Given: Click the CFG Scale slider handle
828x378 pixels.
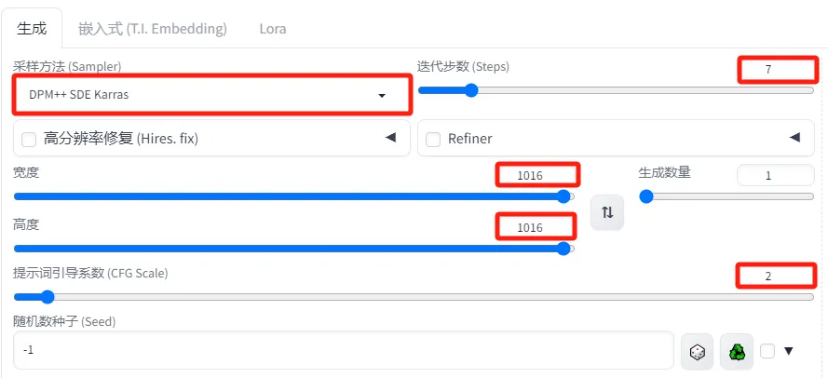Looking at the screenshot, I should point(47,297).
